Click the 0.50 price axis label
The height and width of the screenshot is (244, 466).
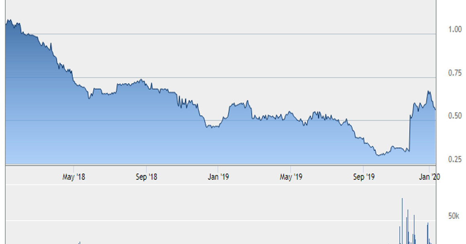click(x=455, y=116)
